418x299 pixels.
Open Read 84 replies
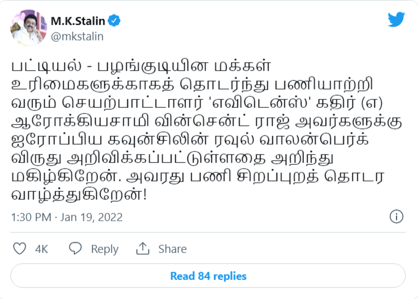click(208, 276)
